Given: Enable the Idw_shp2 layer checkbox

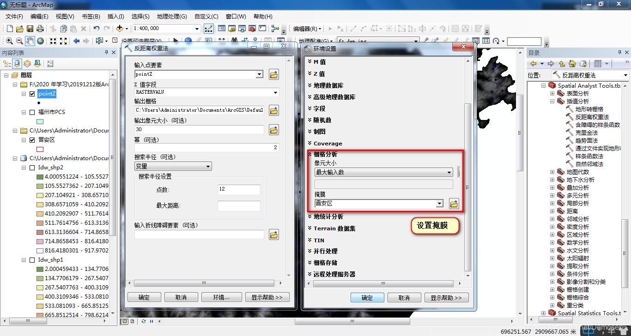Looking at the screenshot, I should tap(32, 168).
